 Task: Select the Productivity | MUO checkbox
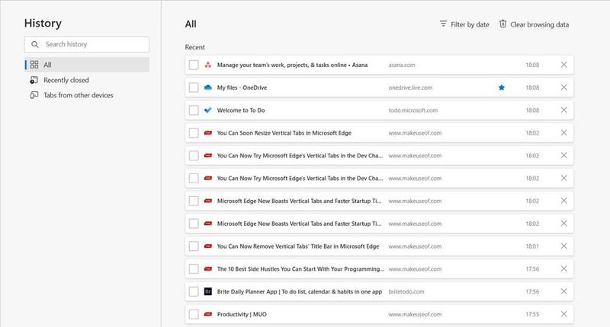[x=194, y=314]
